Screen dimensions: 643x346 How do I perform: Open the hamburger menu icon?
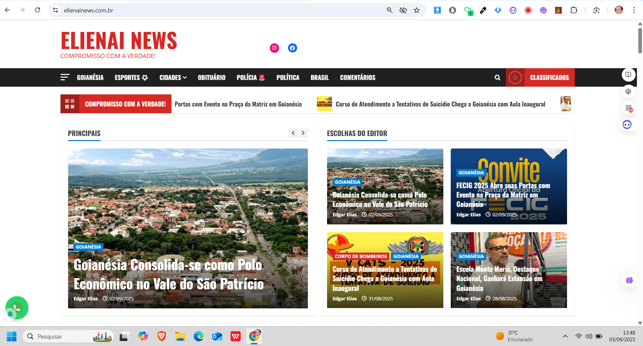[x=65, y=78]
